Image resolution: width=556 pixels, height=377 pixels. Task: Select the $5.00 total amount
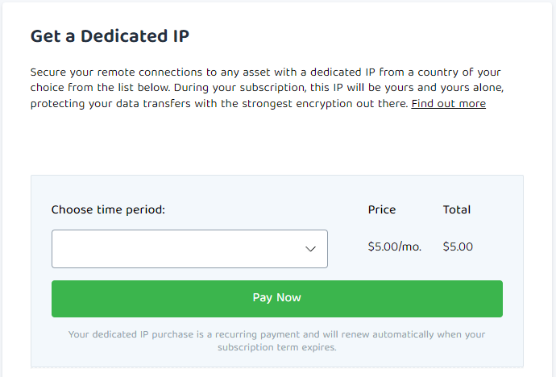(x=458, y=246)
